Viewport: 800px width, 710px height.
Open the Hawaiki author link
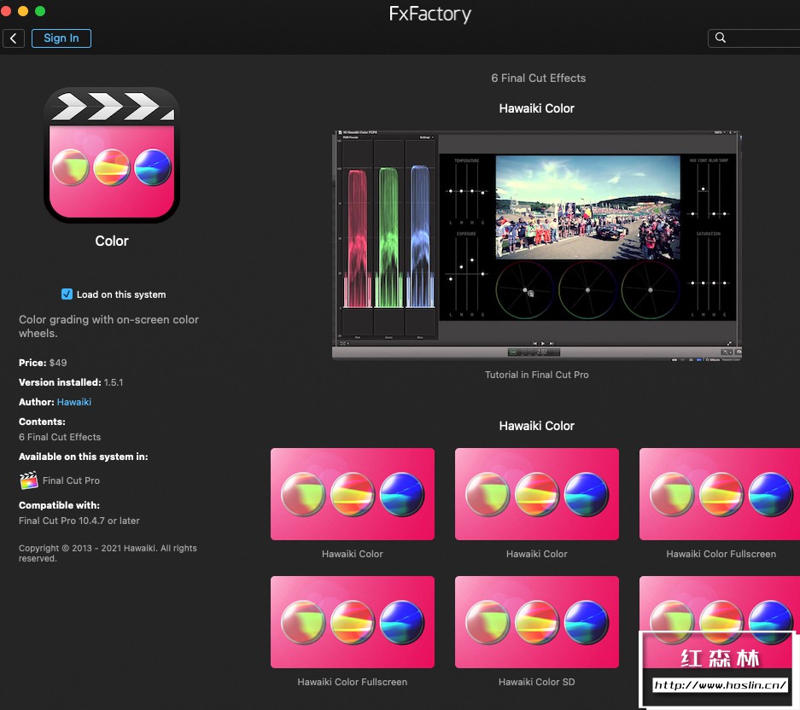[74, 402]
